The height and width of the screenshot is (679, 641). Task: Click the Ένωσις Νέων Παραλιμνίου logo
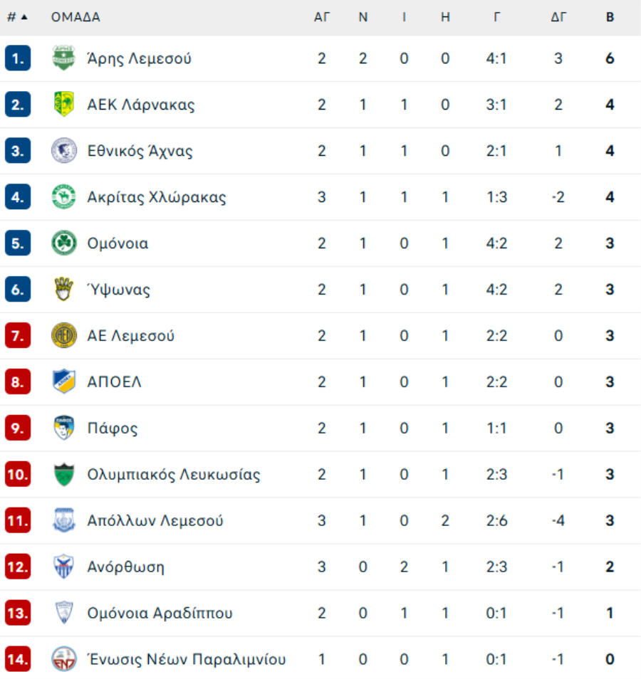[63, 659]
